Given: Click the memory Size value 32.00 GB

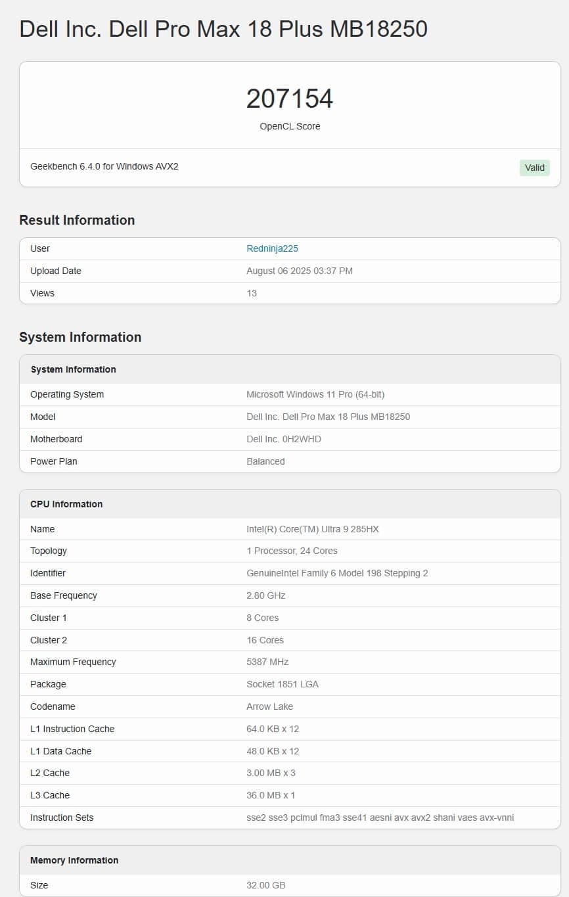Looking at the screenshot, I should pyautogui.click(x=266, y=885).
